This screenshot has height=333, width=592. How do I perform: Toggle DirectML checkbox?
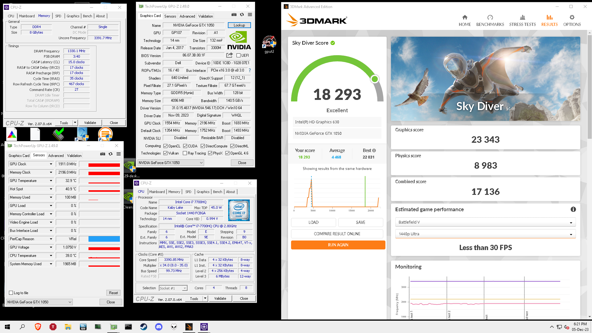pyautogui.click(x=232, y=146)
